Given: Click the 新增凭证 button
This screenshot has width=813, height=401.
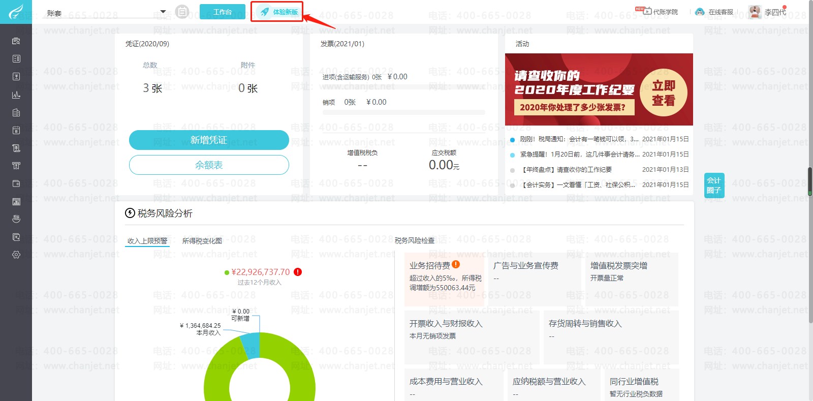Looking at the screenshot, I should (x=209, y=140).
